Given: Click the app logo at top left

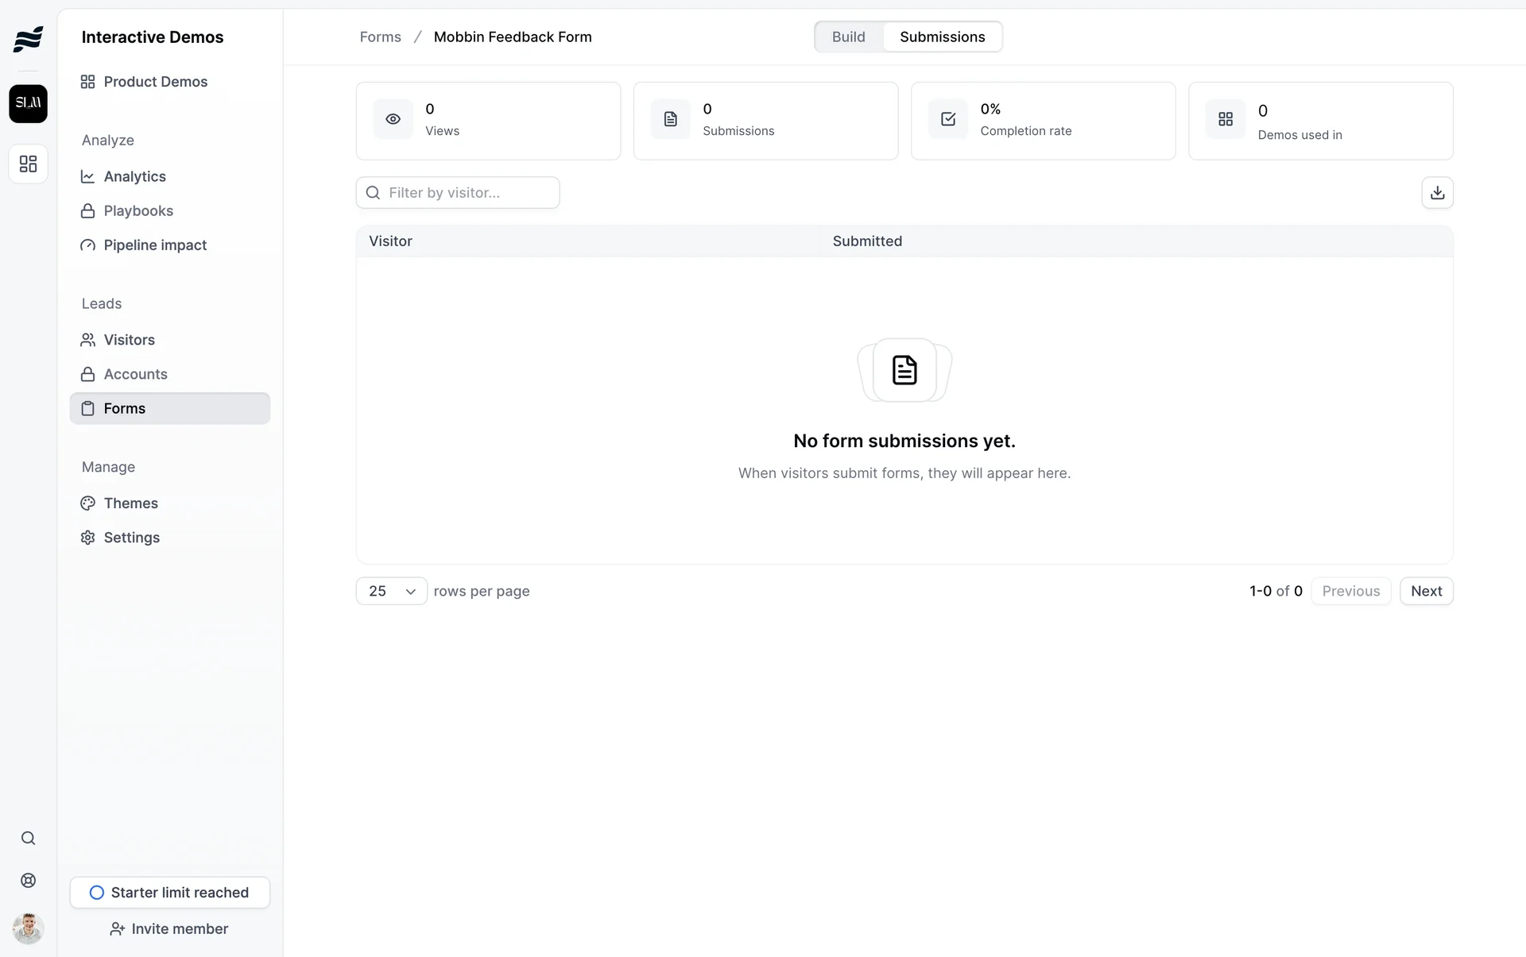Looking at the screenshot, I should (x=28, y=38).
